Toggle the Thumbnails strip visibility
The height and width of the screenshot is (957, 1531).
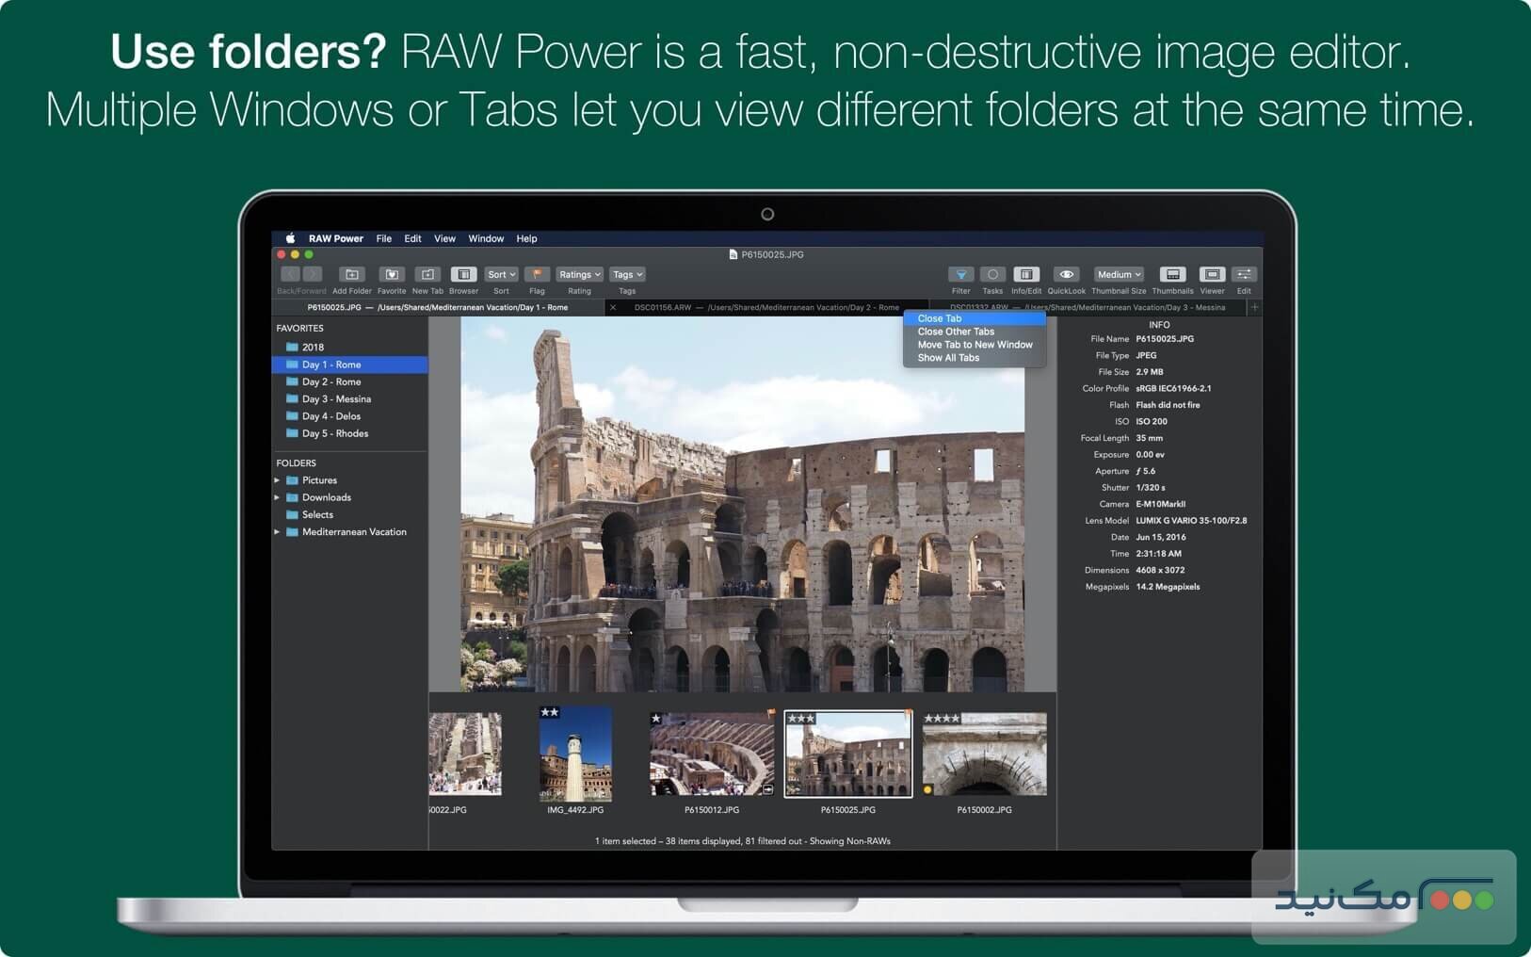pos(1172,275)
